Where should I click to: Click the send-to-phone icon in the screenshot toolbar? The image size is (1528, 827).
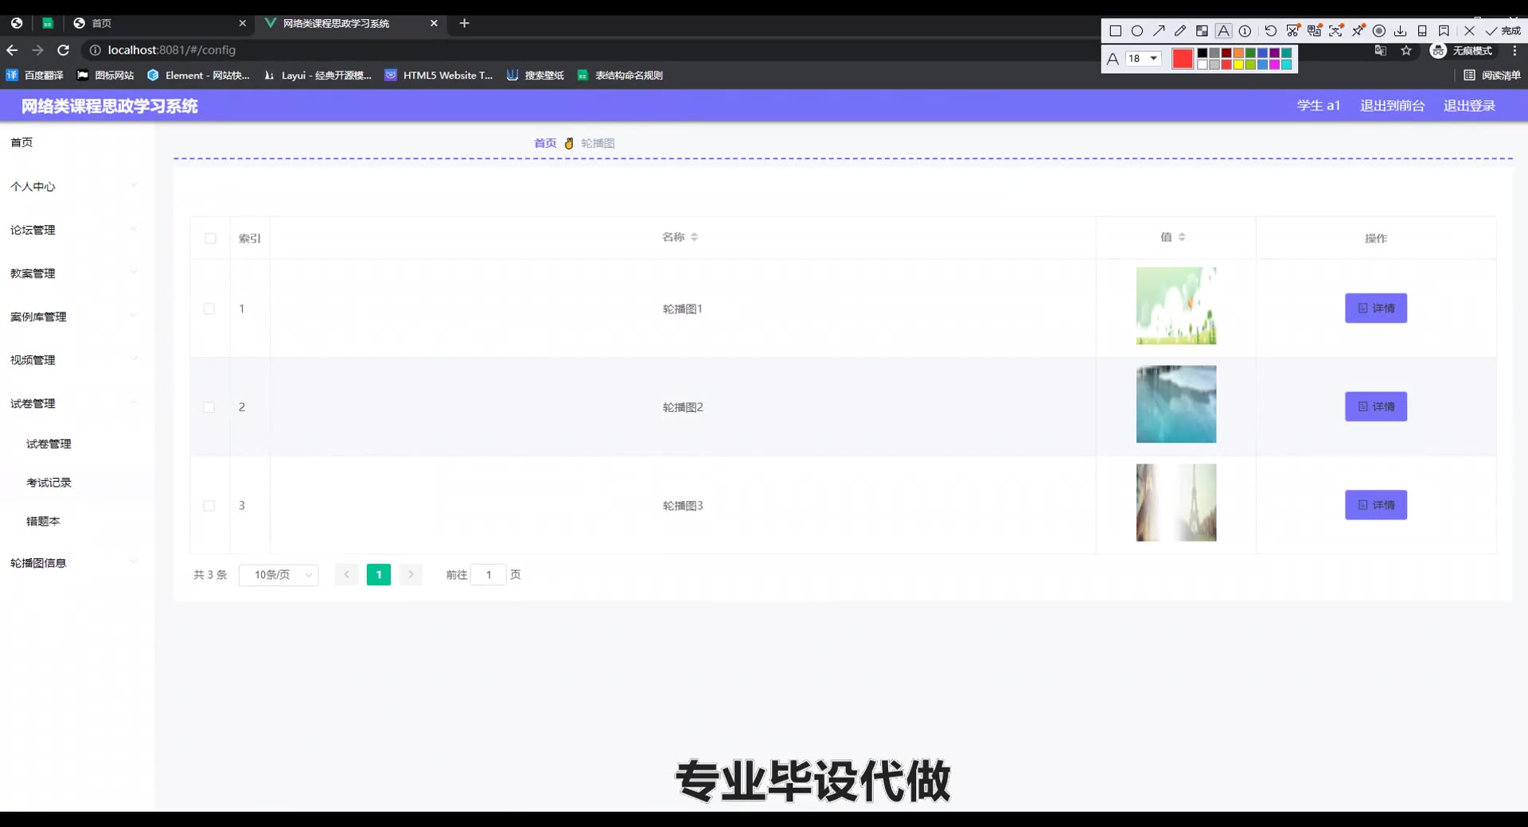click(x=1422, y=31)
